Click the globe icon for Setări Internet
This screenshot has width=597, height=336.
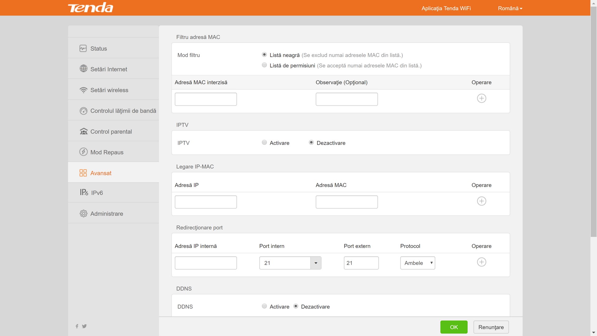pos(83,68)
